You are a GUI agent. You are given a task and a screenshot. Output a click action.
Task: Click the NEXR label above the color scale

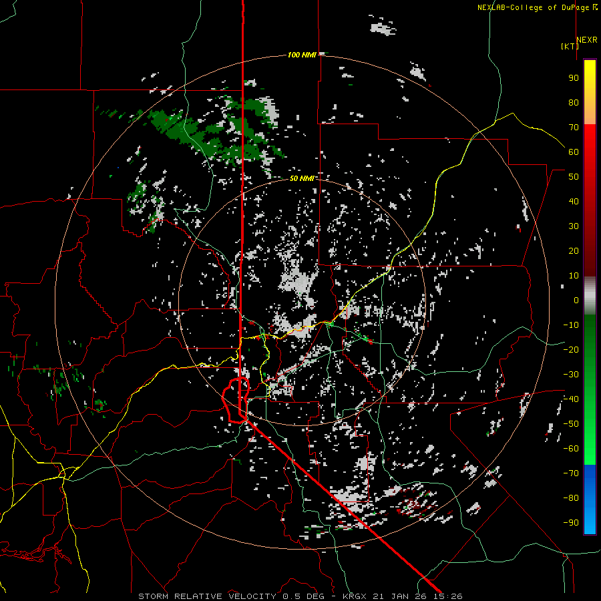(x=587, y=40)
